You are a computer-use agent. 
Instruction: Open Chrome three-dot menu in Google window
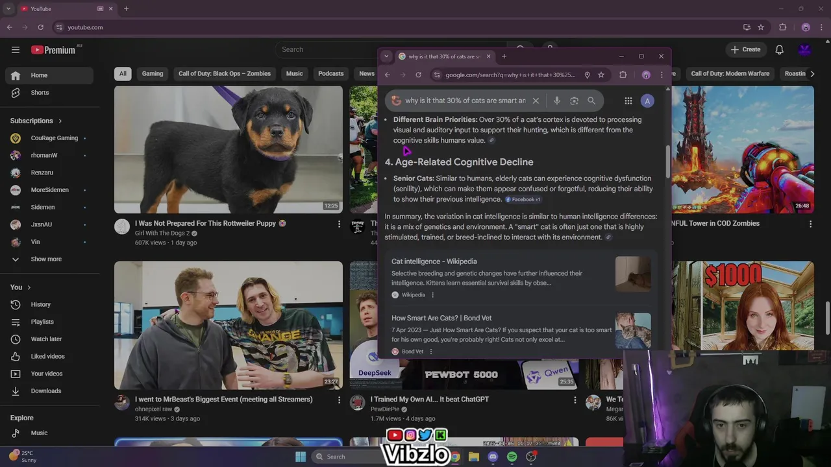(x=662, y=75)
